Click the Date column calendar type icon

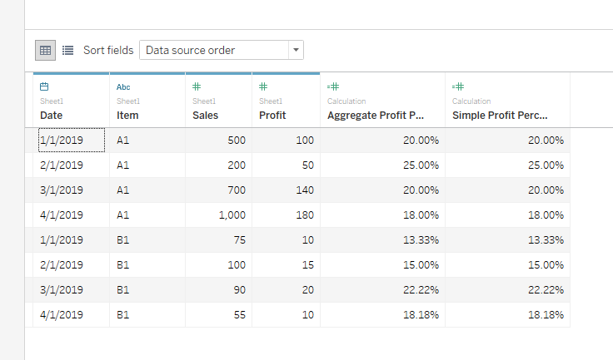click(44, 86)
